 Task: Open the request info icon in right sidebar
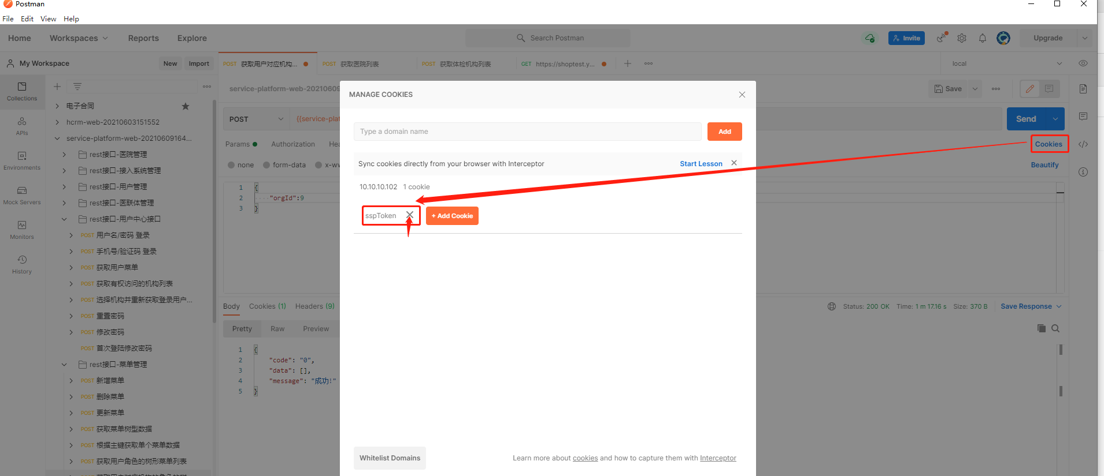1083,172
